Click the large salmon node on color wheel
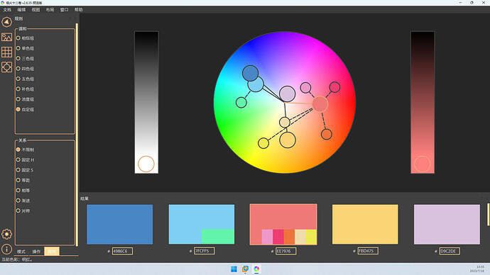The image size is (490, 275). point(320,104)
